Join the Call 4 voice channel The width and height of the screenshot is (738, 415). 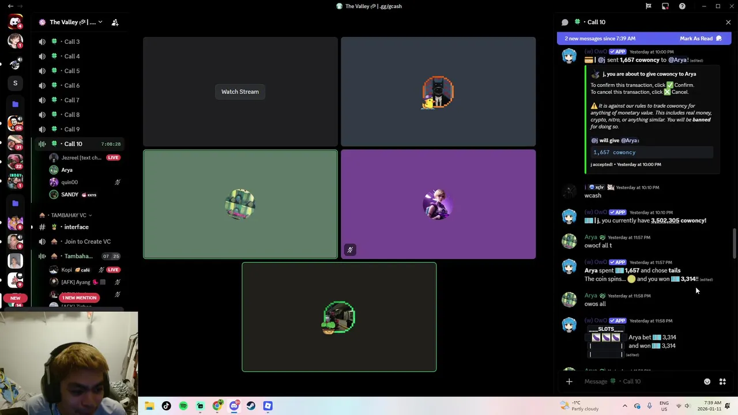point(78,56)
